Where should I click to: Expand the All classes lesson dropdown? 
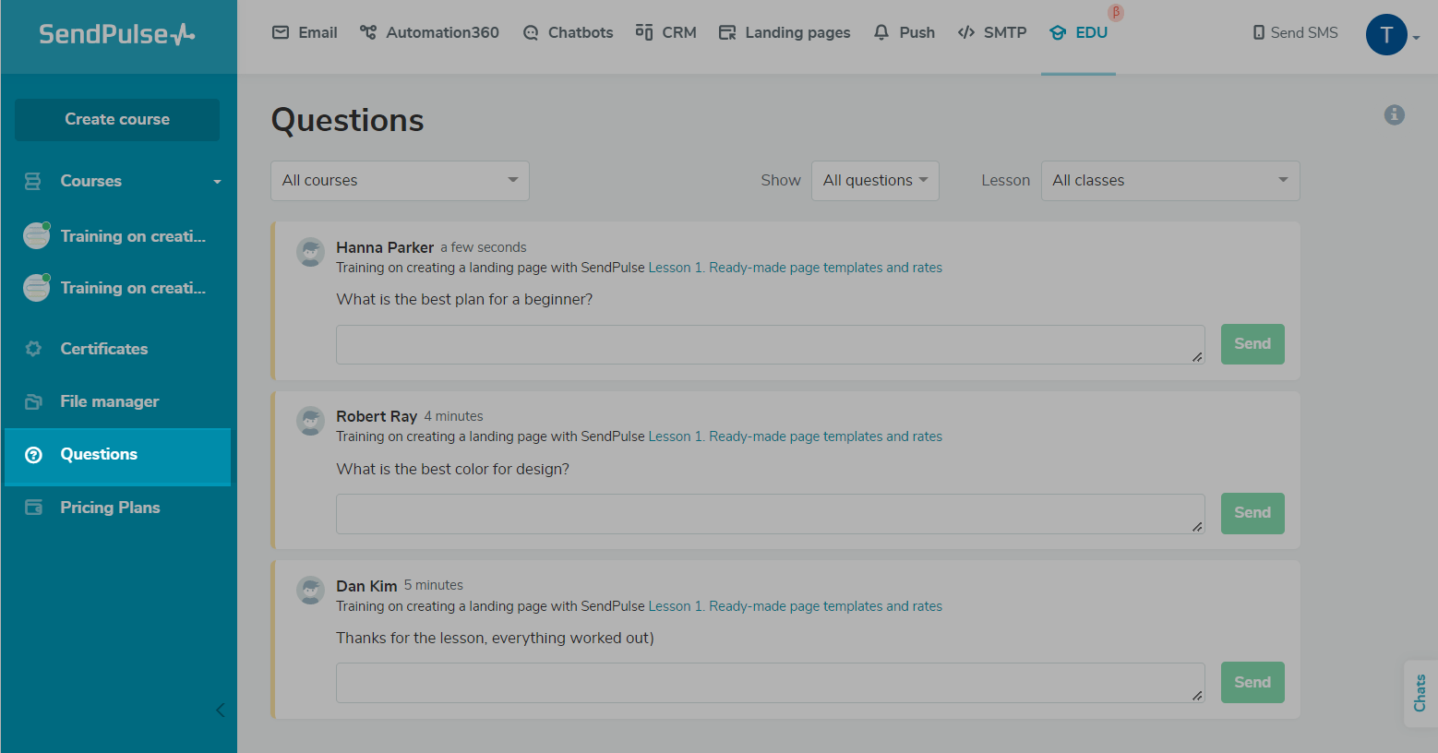click(1169, 181)
